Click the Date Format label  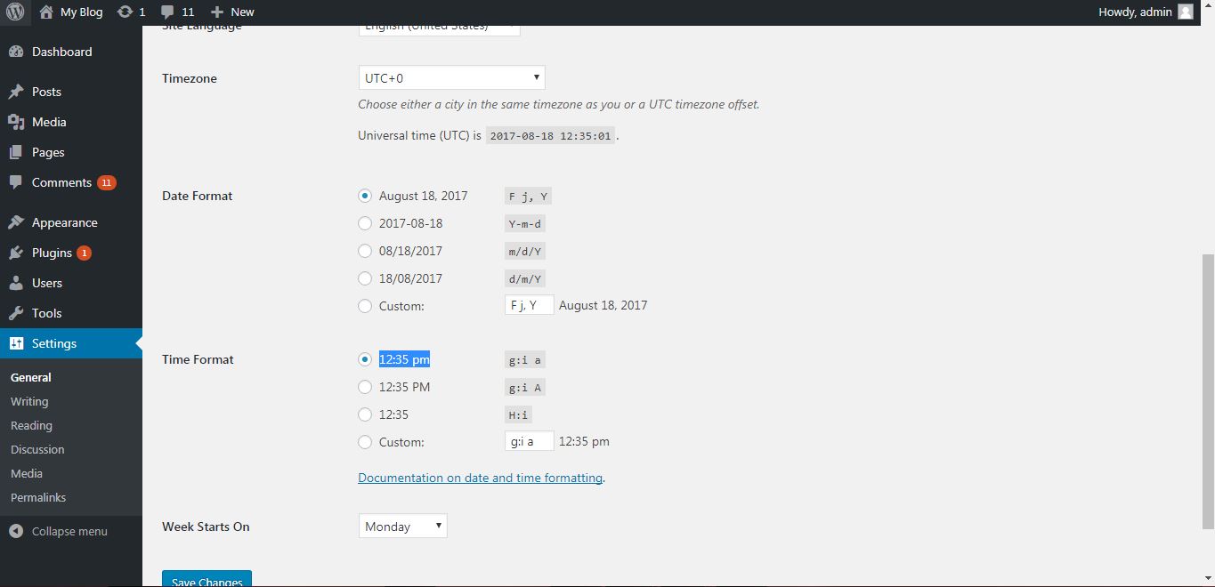click(198, 196)
